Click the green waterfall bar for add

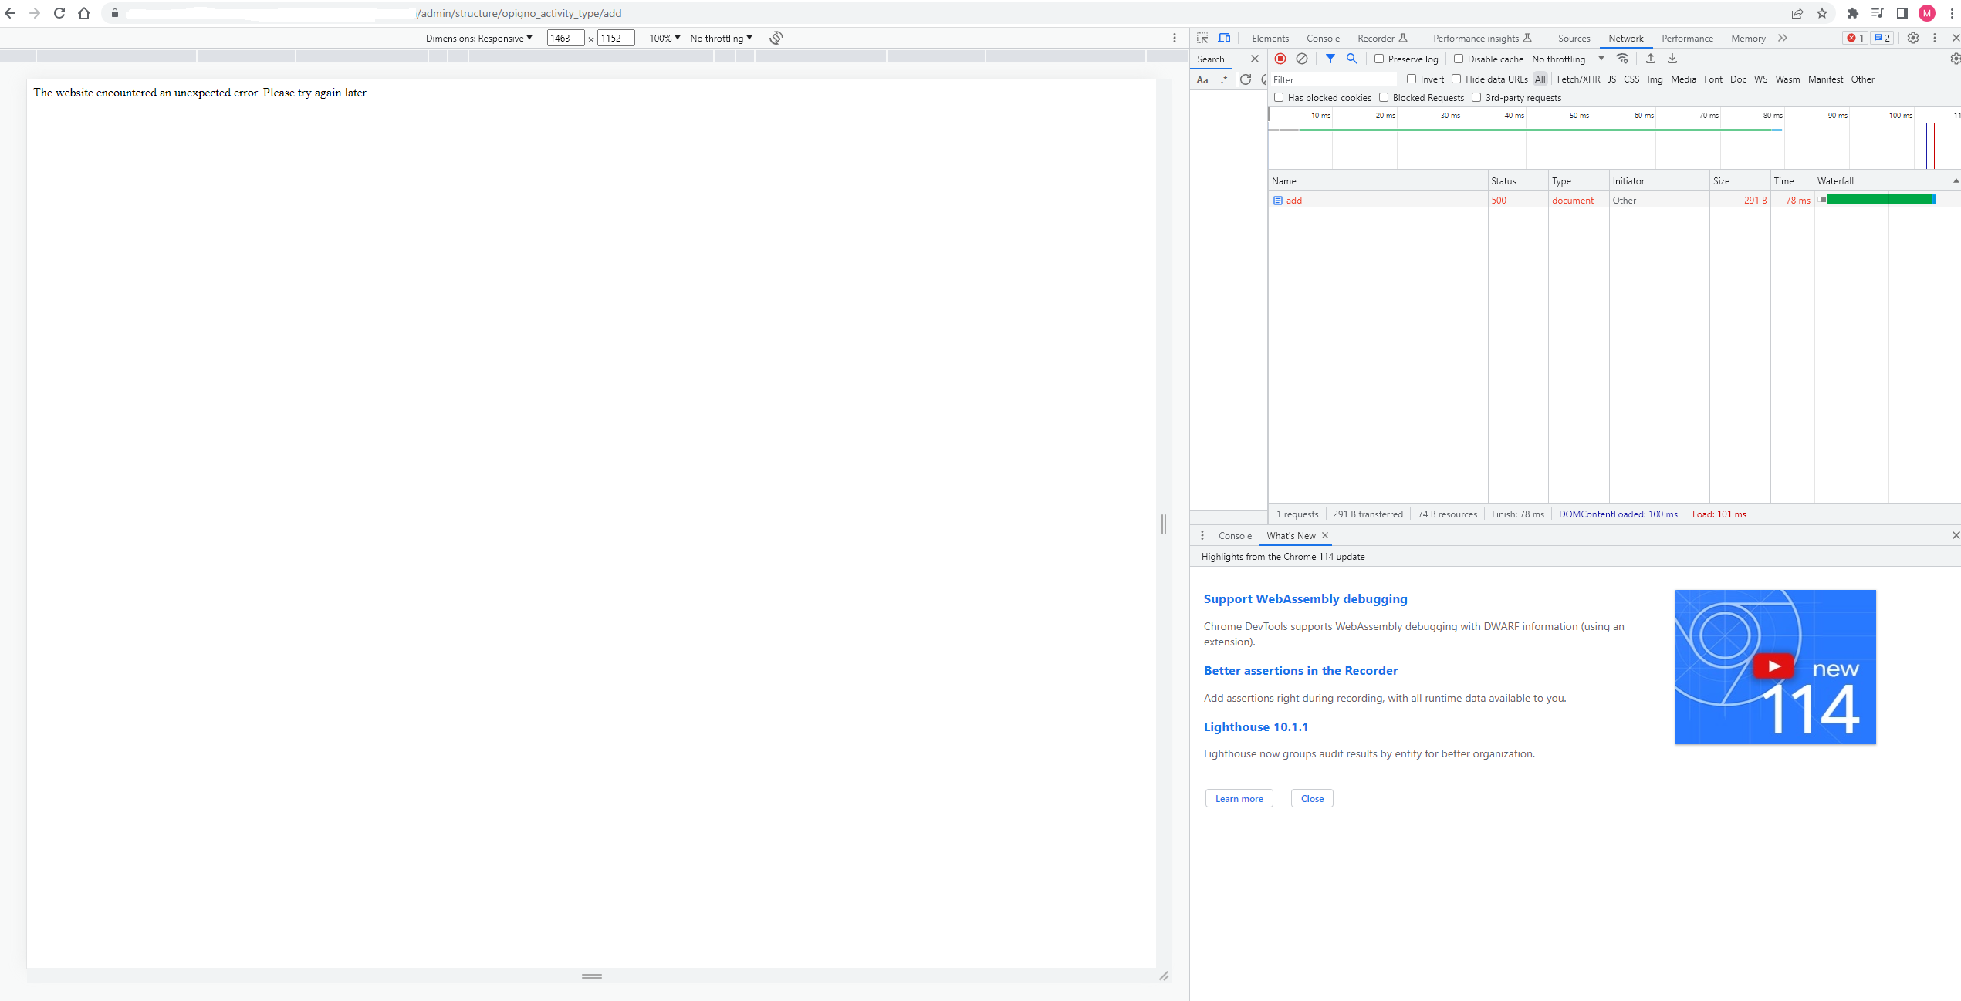point(1878,200)
